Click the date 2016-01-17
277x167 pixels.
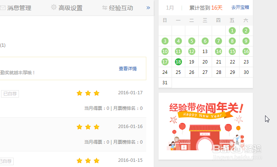(x=130, y=93)
